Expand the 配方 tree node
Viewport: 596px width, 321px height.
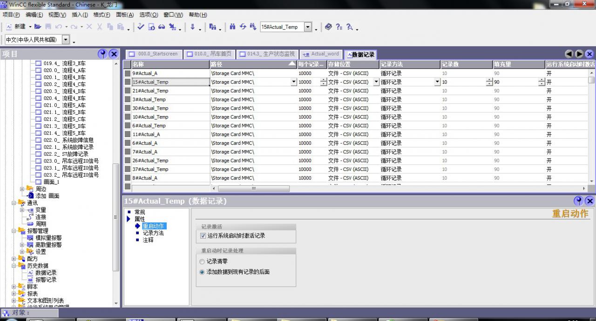tap(14, 259)
